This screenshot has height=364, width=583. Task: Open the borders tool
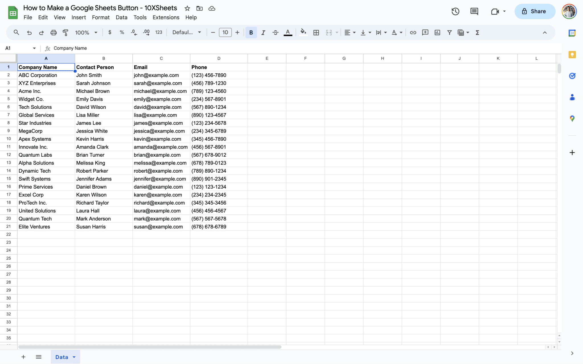click(316, 33)
